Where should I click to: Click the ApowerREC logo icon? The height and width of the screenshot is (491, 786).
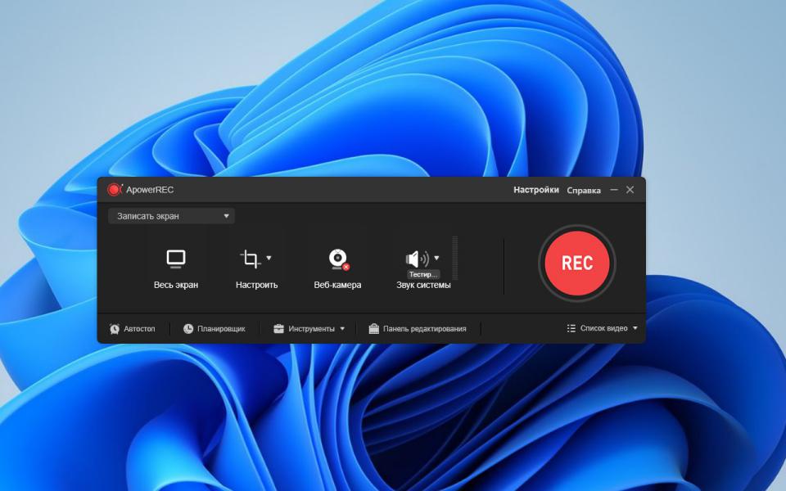[x=115, y=189]
